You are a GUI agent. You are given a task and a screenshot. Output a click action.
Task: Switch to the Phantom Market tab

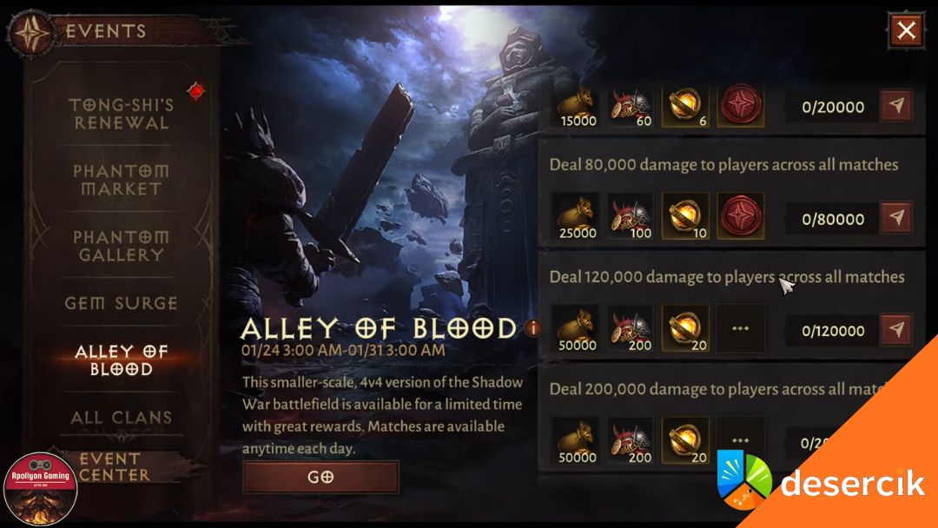pyautogui.click(x=122, y=180)
